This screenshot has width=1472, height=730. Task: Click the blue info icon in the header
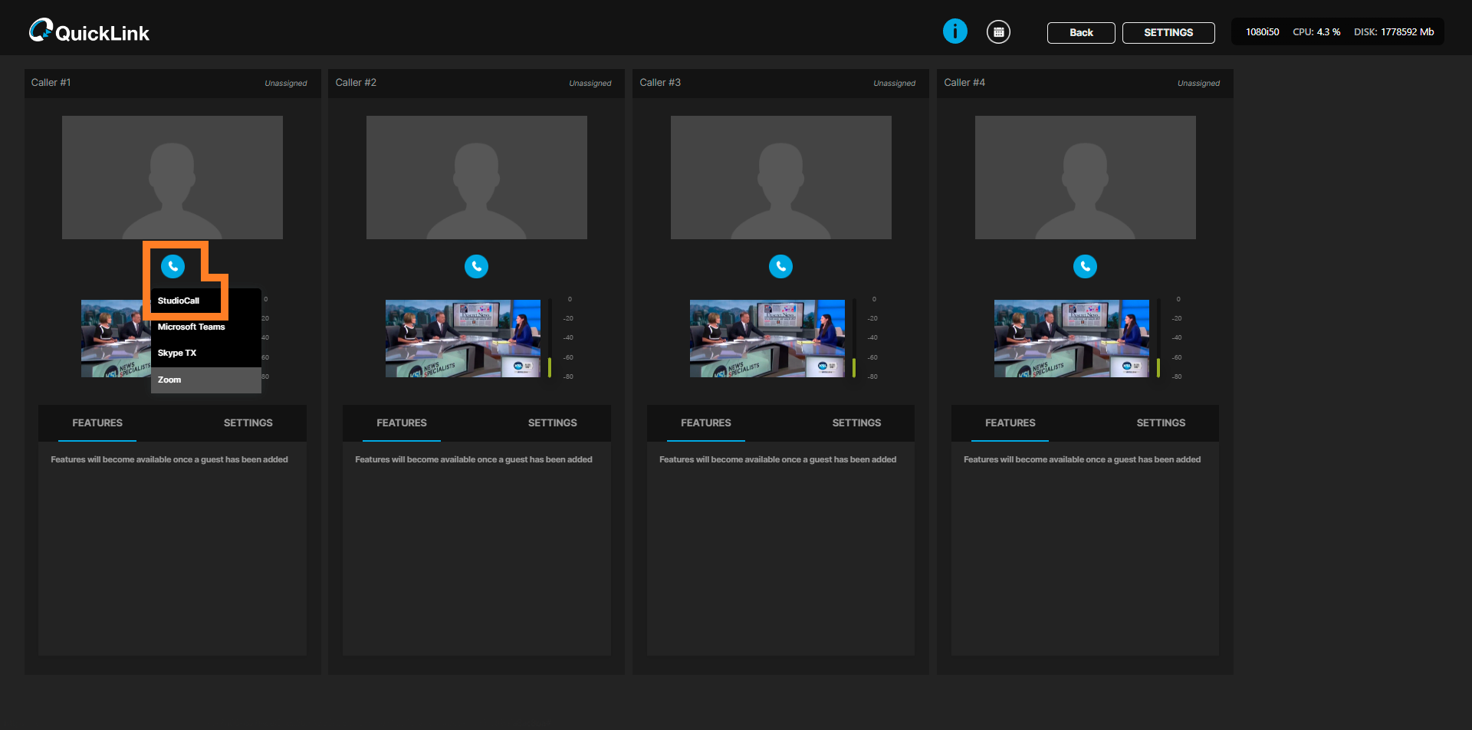pos(955,31)
